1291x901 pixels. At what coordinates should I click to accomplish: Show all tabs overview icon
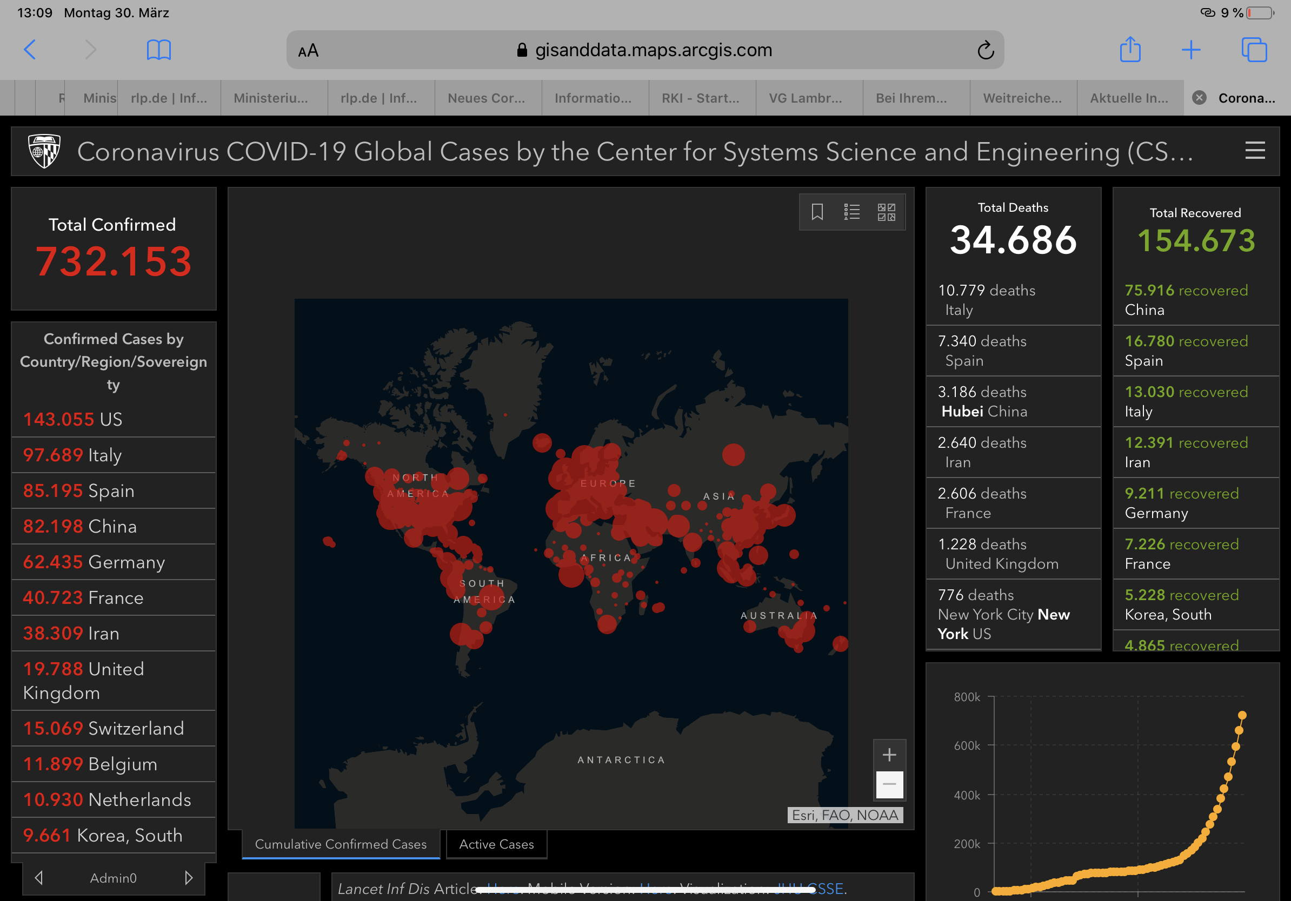tap(1254, 50)
